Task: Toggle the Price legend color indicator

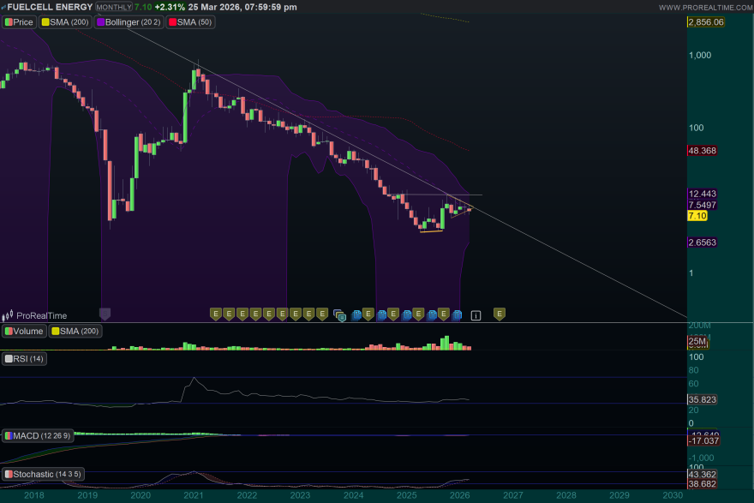Action: [7, 22]
